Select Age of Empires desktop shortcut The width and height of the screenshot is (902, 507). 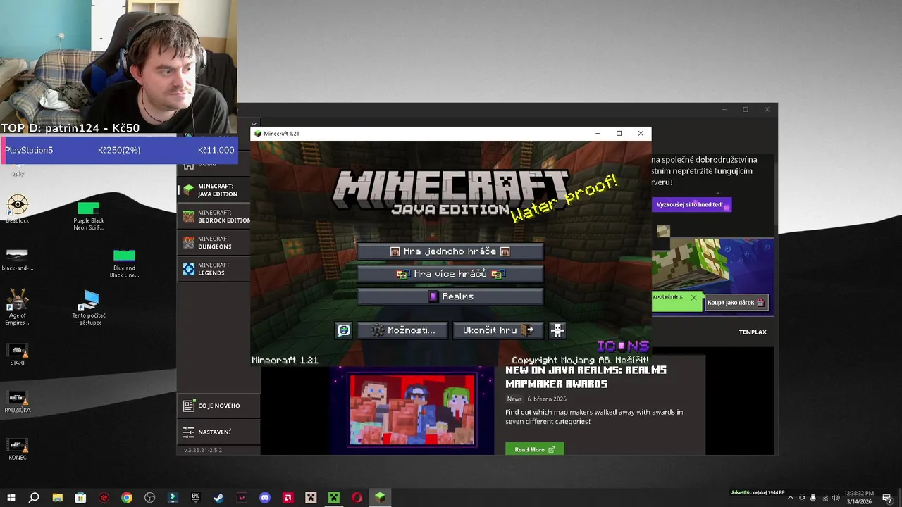18,307
